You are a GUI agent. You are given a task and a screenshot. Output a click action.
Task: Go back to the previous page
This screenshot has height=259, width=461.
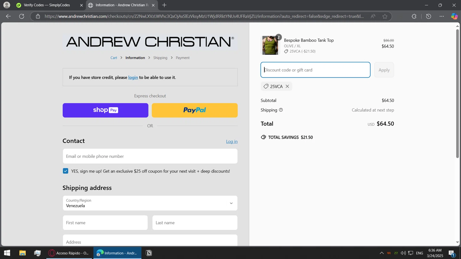point(8,16)
